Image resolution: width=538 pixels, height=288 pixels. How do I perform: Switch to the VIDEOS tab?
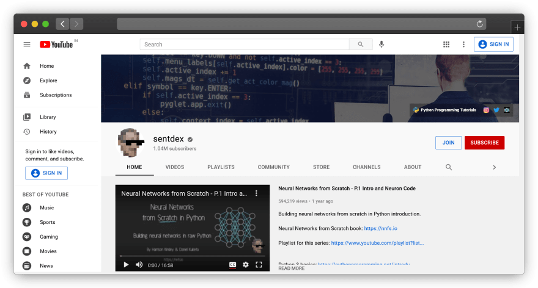point(175,167)
